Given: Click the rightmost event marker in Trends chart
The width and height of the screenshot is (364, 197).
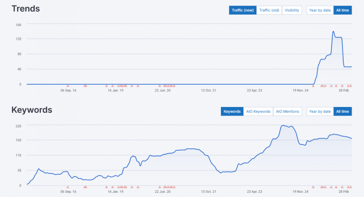Looking at the screenshot, I should click(350, 86).
